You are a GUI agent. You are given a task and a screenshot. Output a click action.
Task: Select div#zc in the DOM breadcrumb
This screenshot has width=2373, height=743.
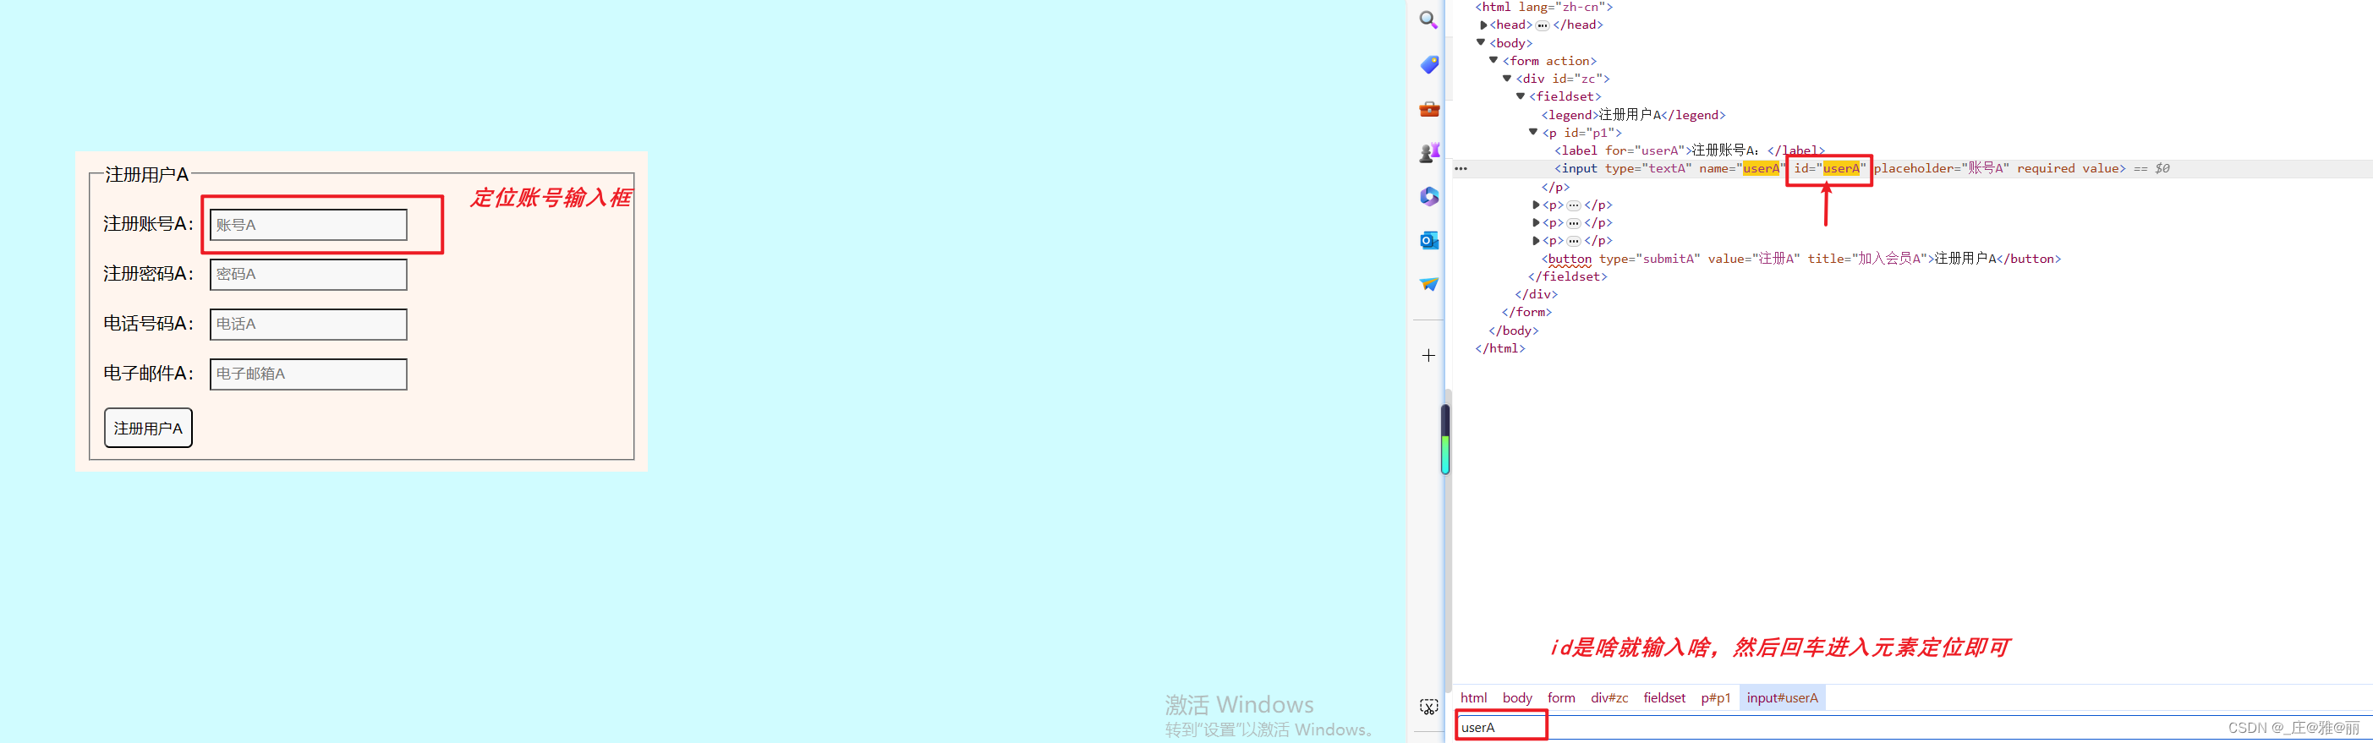coord(1609,698)
